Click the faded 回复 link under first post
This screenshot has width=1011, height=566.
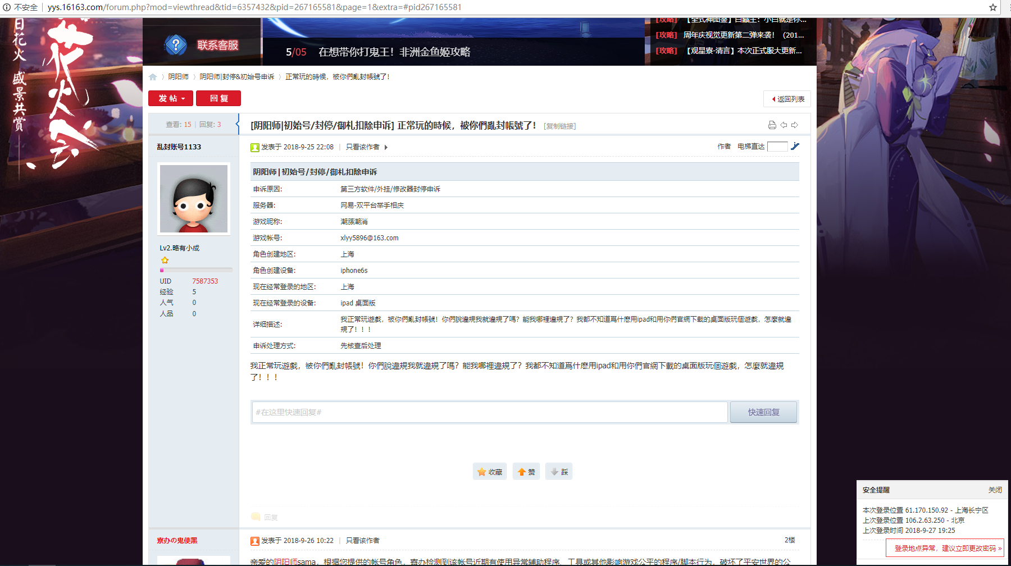click(271, 518)
